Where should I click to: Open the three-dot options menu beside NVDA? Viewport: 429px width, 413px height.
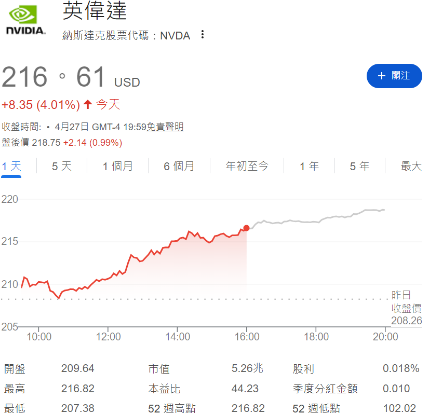click(202, 35)
